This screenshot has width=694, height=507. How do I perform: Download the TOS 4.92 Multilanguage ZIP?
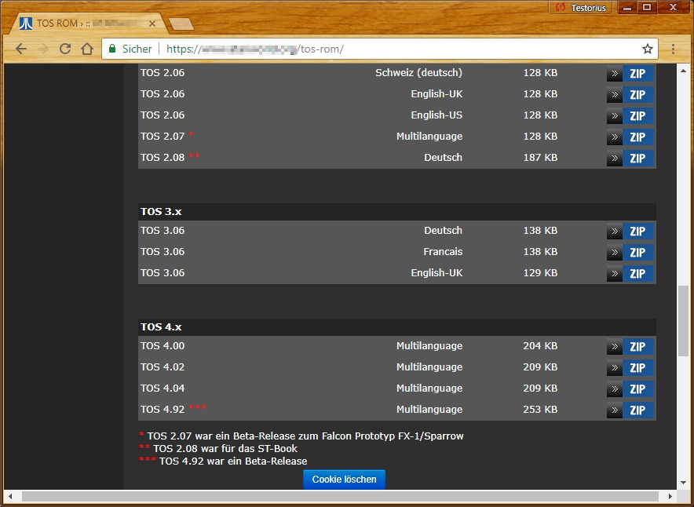(x=637, y=410)
